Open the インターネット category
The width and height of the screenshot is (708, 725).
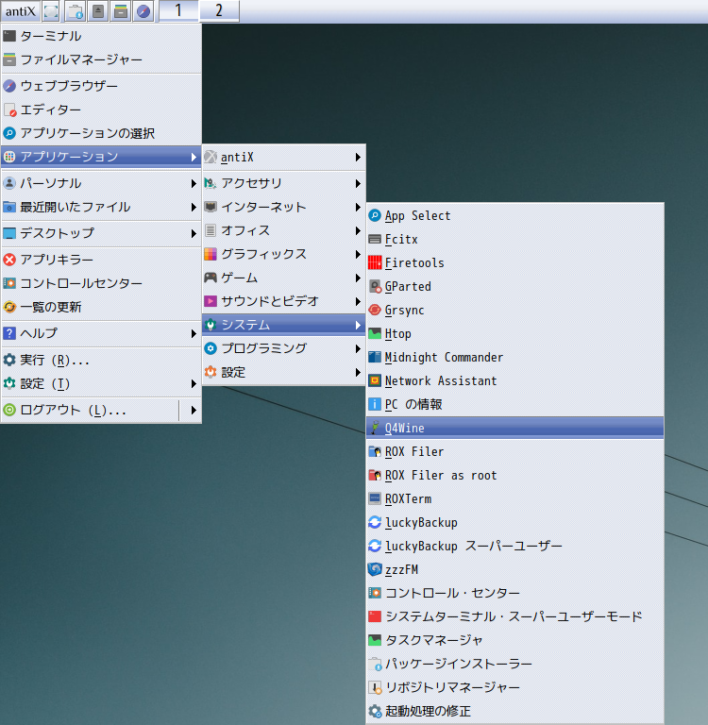coord(283,207)
